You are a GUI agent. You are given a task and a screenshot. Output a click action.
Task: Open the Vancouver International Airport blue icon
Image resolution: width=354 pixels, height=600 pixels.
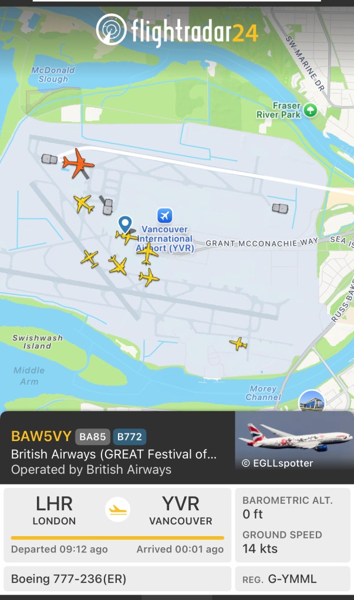click(x=165, y=215)
